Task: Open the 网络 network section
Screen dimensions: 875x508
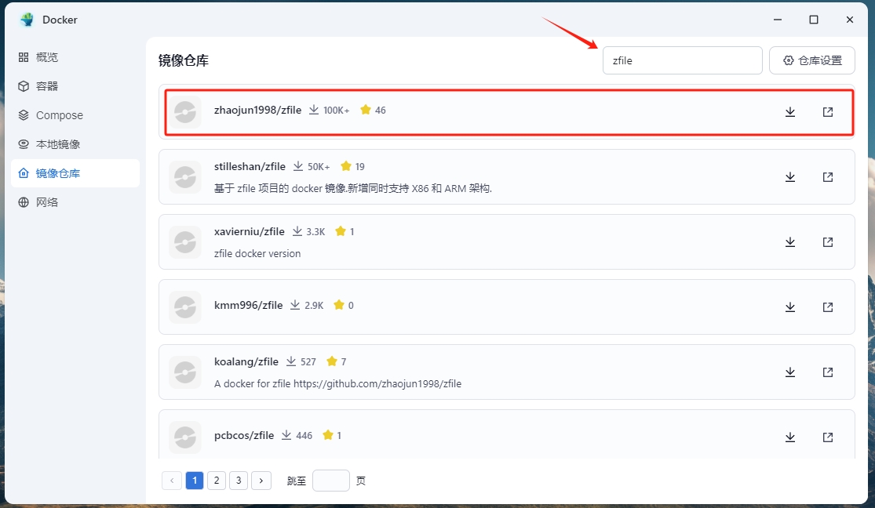Action: (x=75, y=201)
